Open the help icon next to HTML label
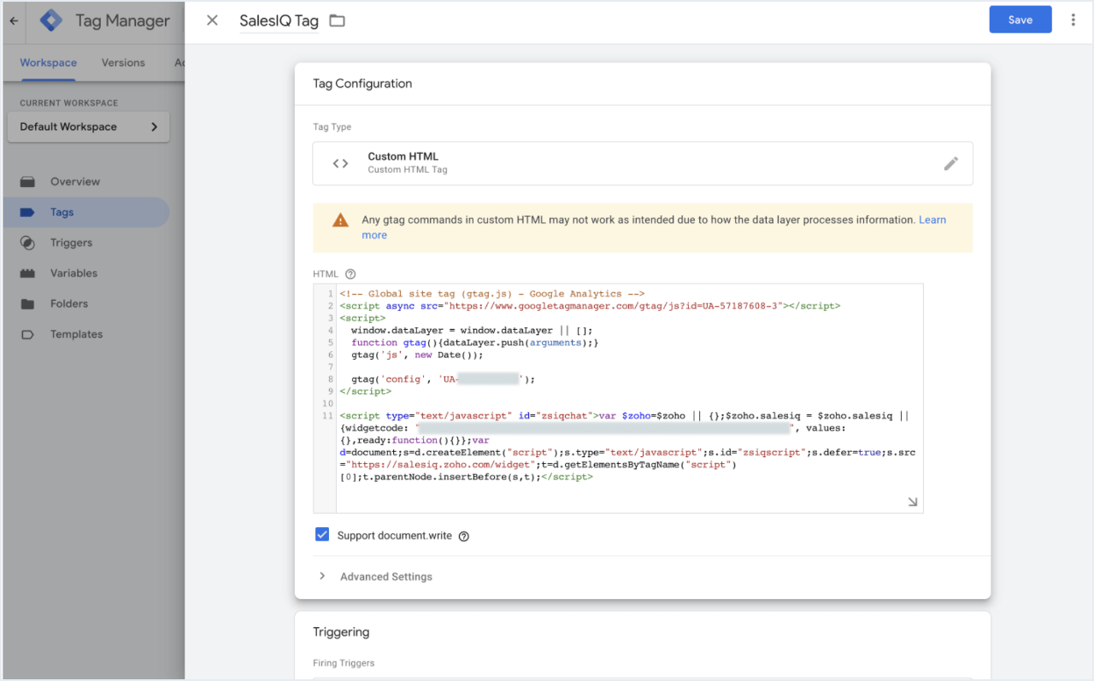 350,274
